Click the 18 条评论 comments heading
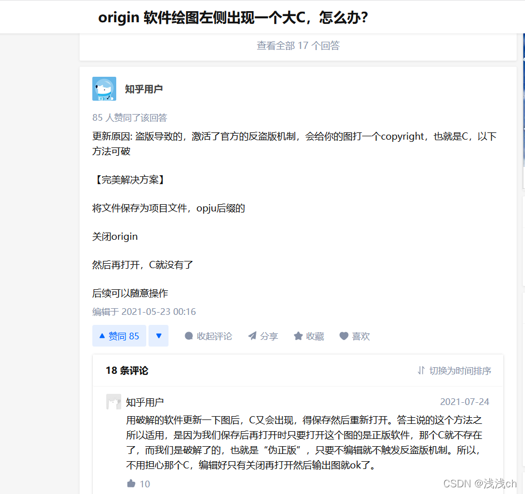The width and height of the screenshot is (525, 494). point(127,370)
